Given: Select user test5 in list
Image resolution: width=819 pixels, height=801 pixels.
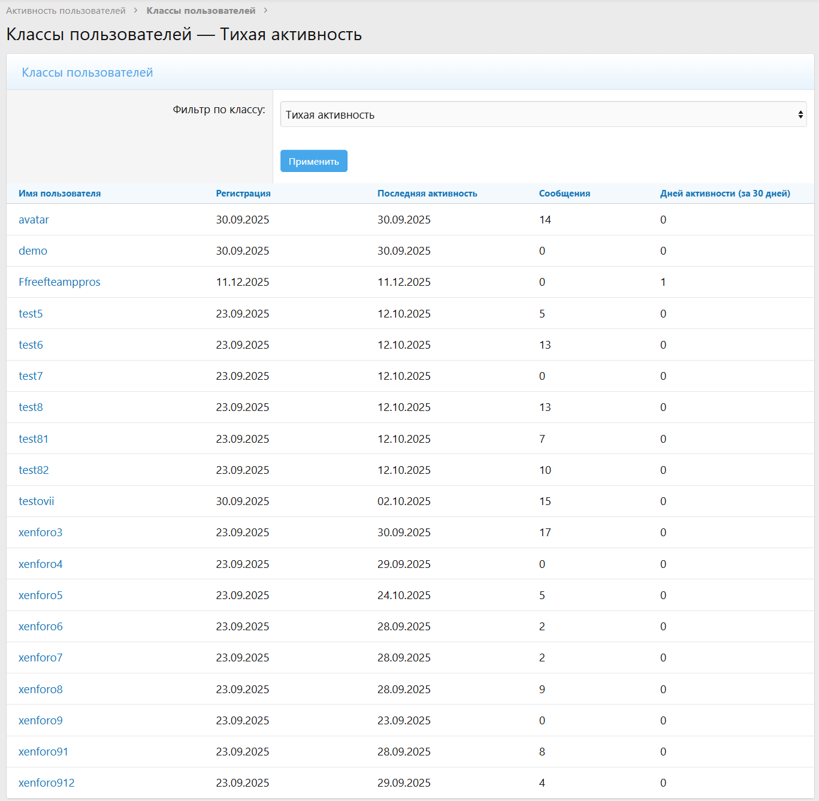Looking at the screenshot, I should [x=31, y=314].
